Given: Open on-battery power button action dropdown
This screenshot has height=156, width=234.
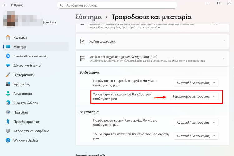Looking at the screenshot, I should click(x=196, y=122).
